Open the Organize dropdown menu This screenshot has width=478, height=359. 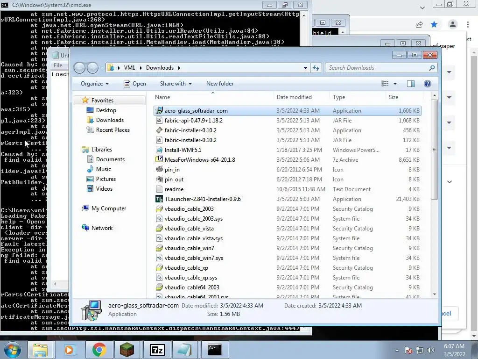point(94,84)
